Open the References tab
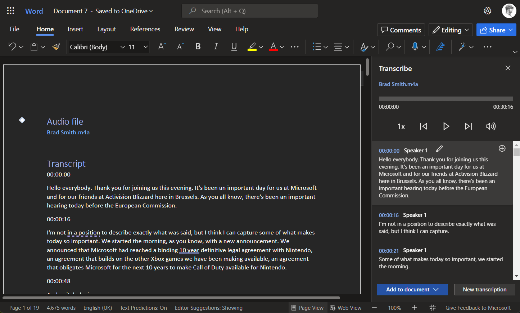Viewport: 520px width, 313px height. tap(145, 29)
